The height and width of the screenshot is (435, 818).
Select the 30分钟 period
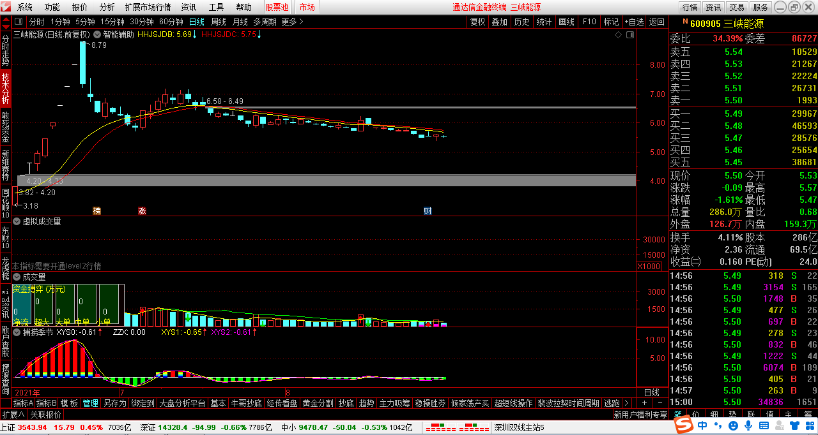pos(142,22)
